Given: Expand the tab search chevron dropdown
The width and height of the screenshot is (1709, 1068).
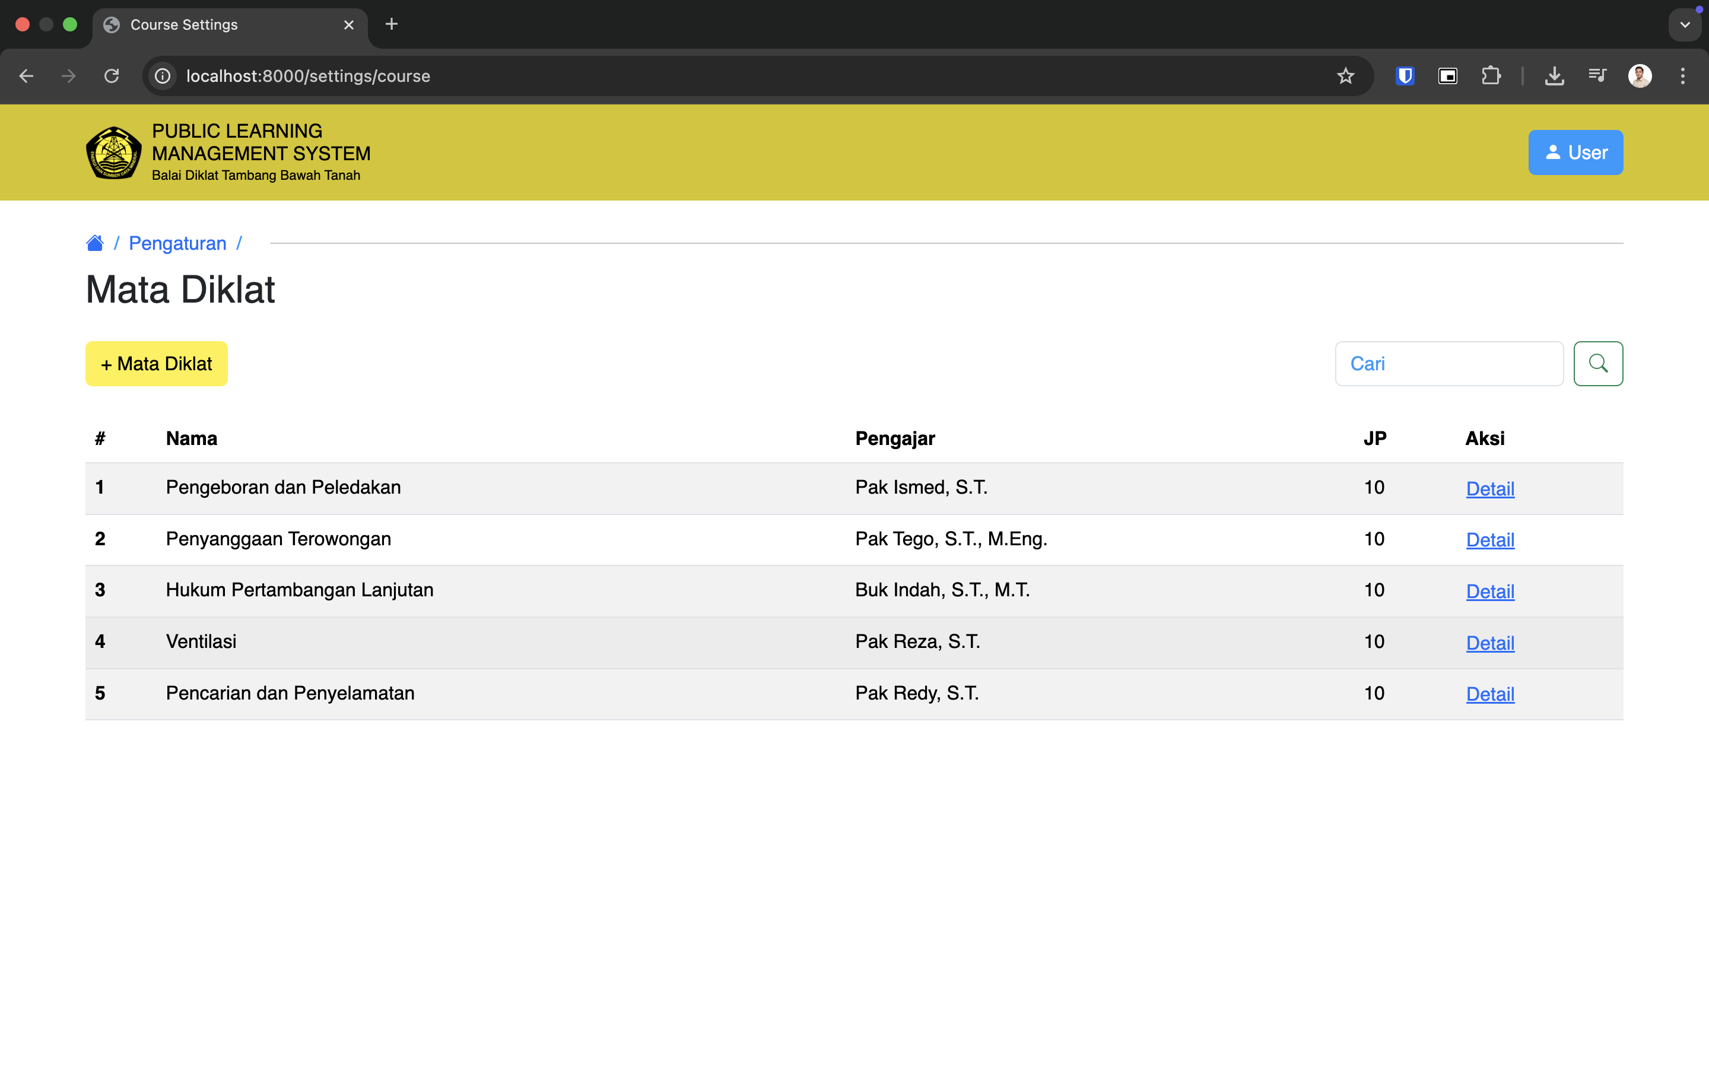Looking at the screenshot, I should pos(1684,25).
